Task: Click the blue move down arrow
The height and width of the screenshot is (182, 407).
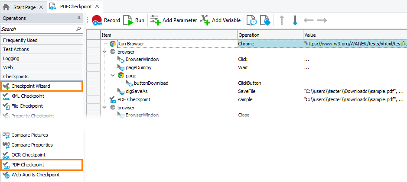Action: [x=295, y=20]
